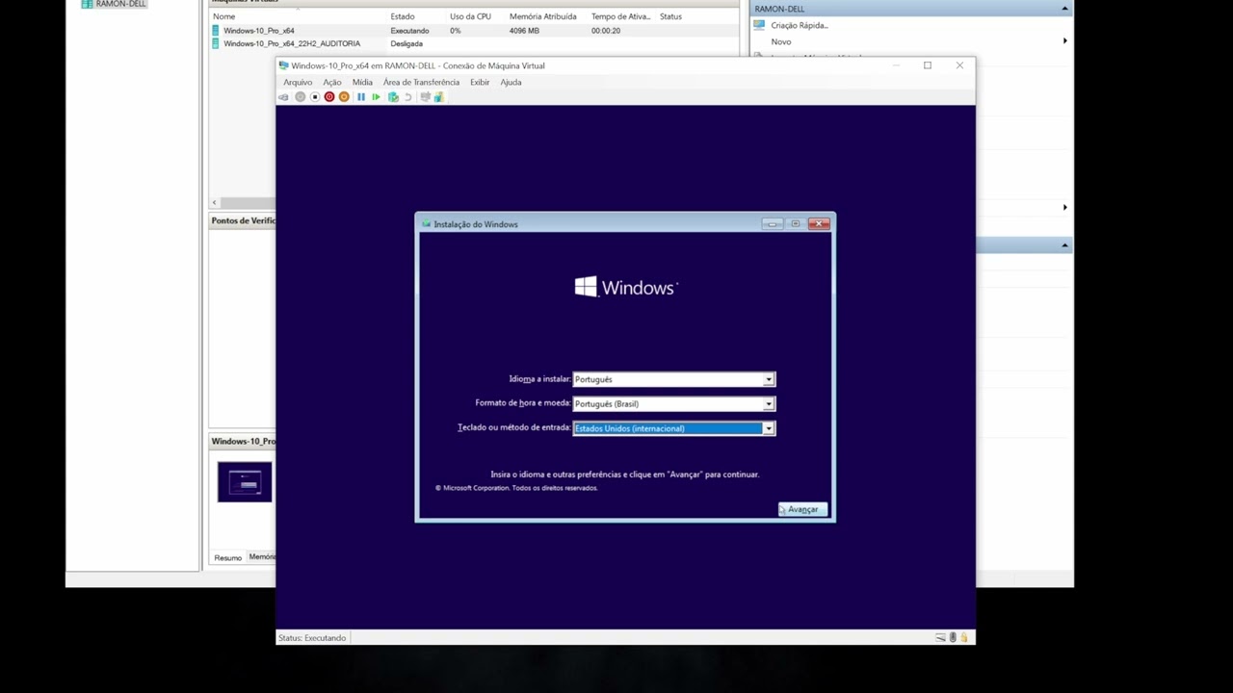
Task: Click Criação Rápida in the Actions pane
Action: [x=799, y=25]
